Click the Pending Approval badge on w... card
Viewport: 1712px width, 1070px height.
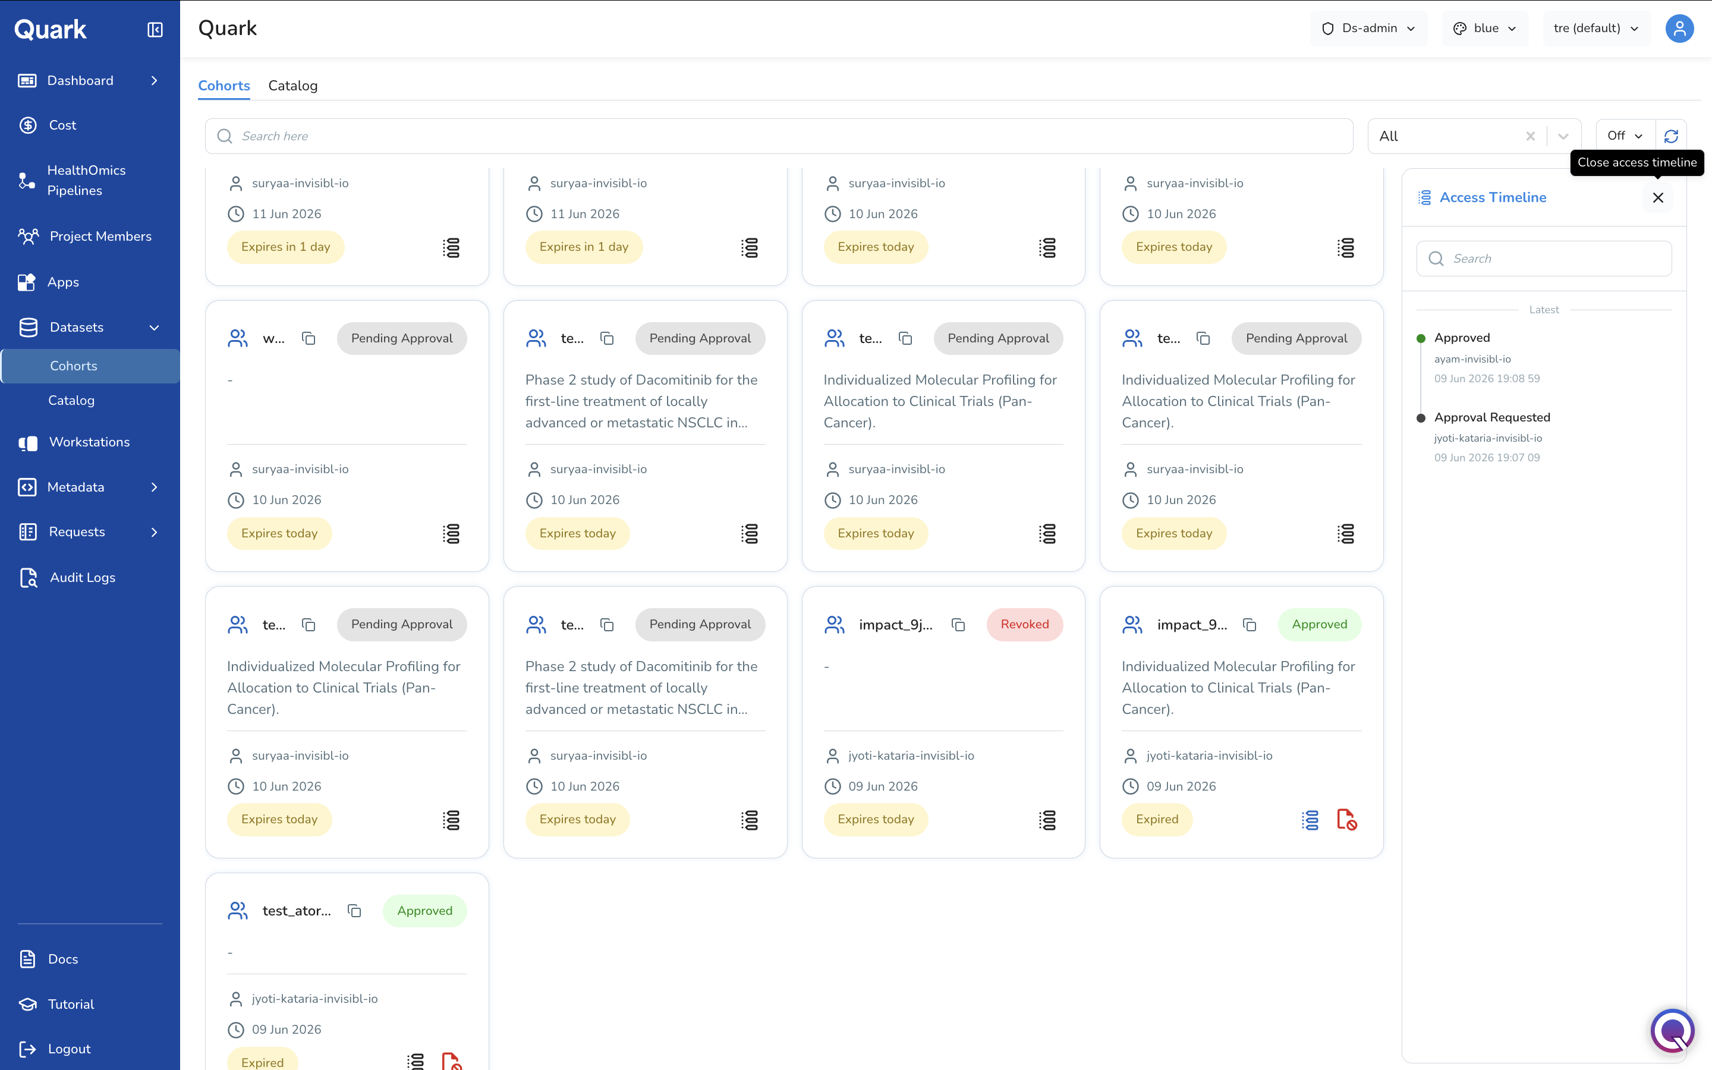[x=402, y=338]
